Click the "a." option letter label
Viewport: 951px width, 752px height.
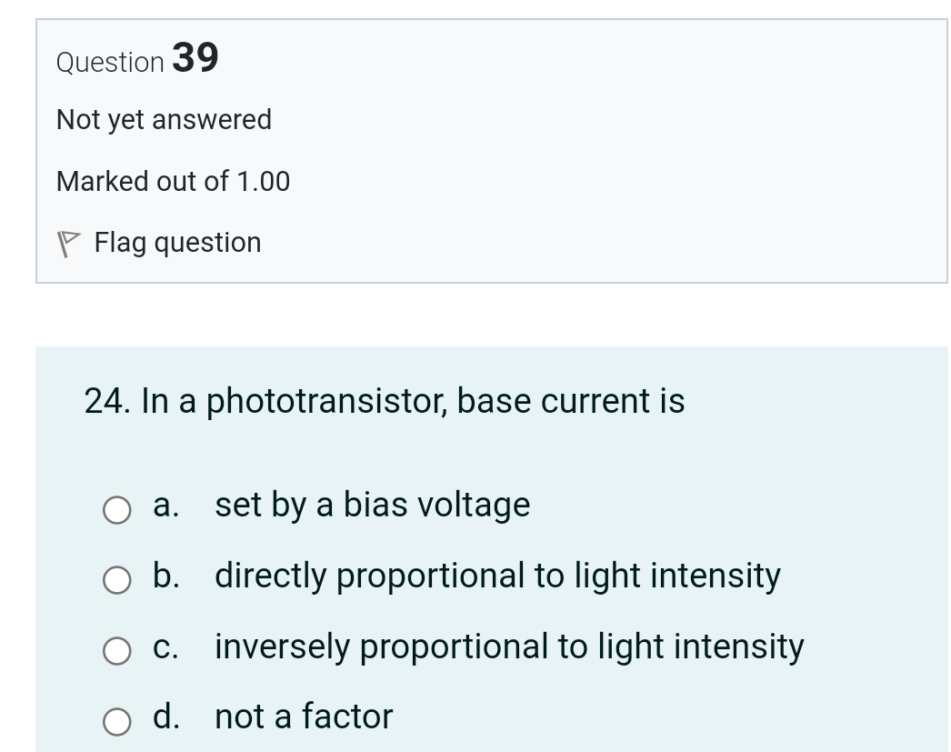coord(166,505)
